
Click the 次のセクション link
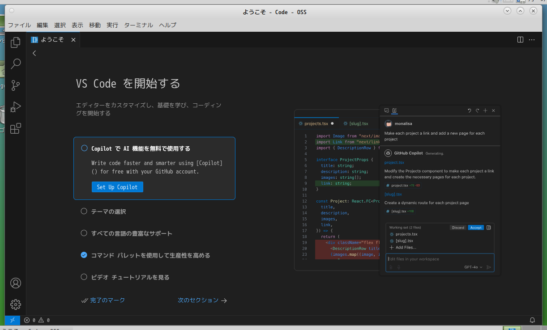click(202, 300)
